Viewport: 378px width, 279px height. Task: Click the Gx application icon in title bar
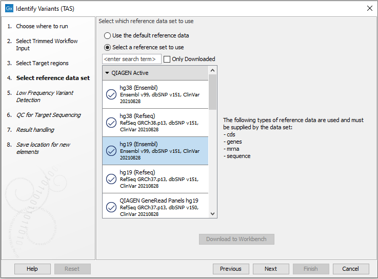[x=9, y=9]
